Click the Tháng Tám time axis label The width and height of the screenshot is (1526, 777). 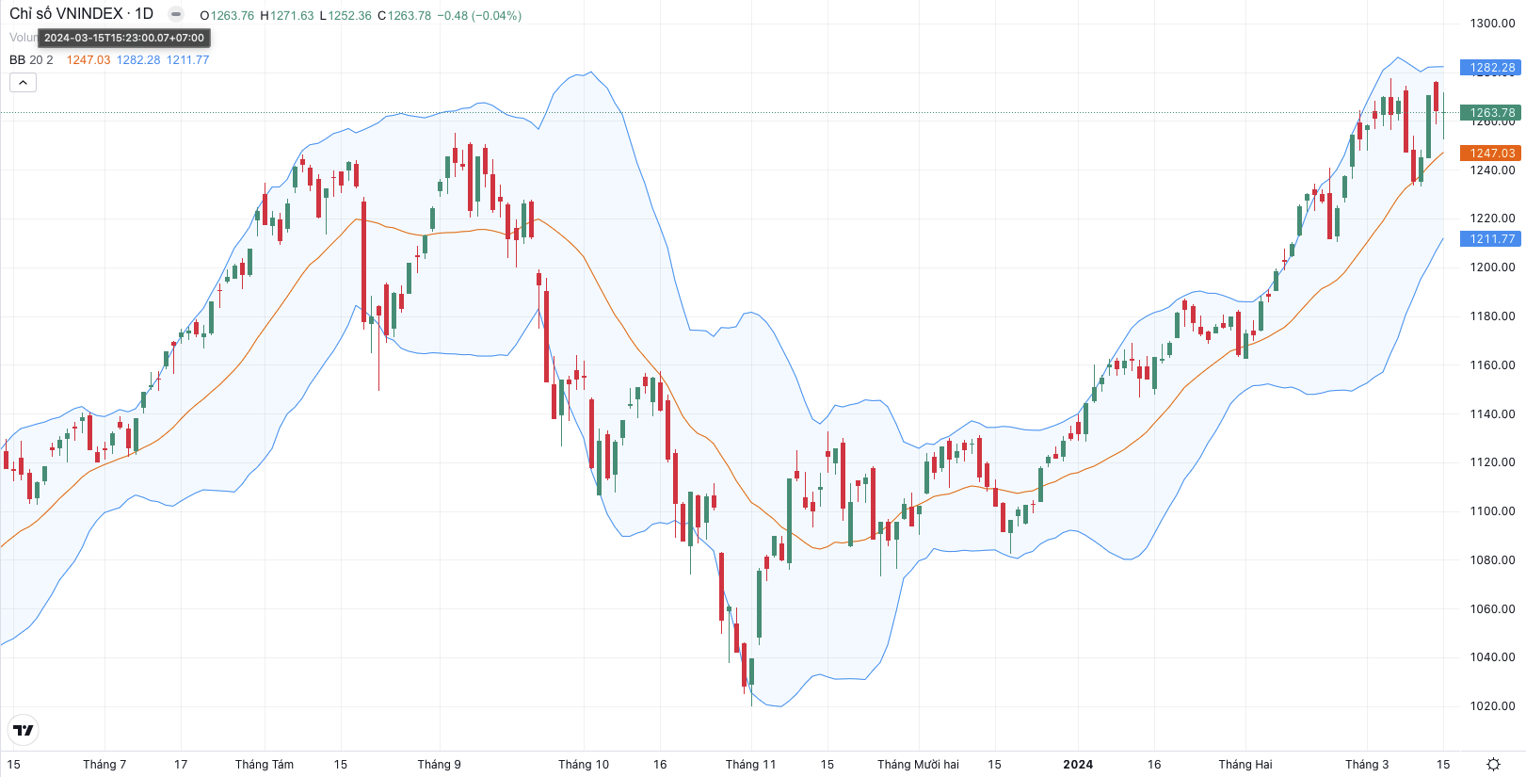pyautogui.click(x=265, y=765)
